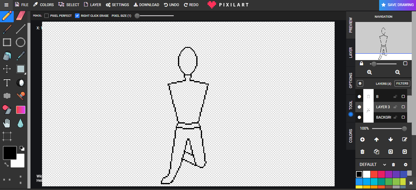Merge layer down
Image resolution: width=416 pixels, height=190 pixels.
(x=405, y=152)
